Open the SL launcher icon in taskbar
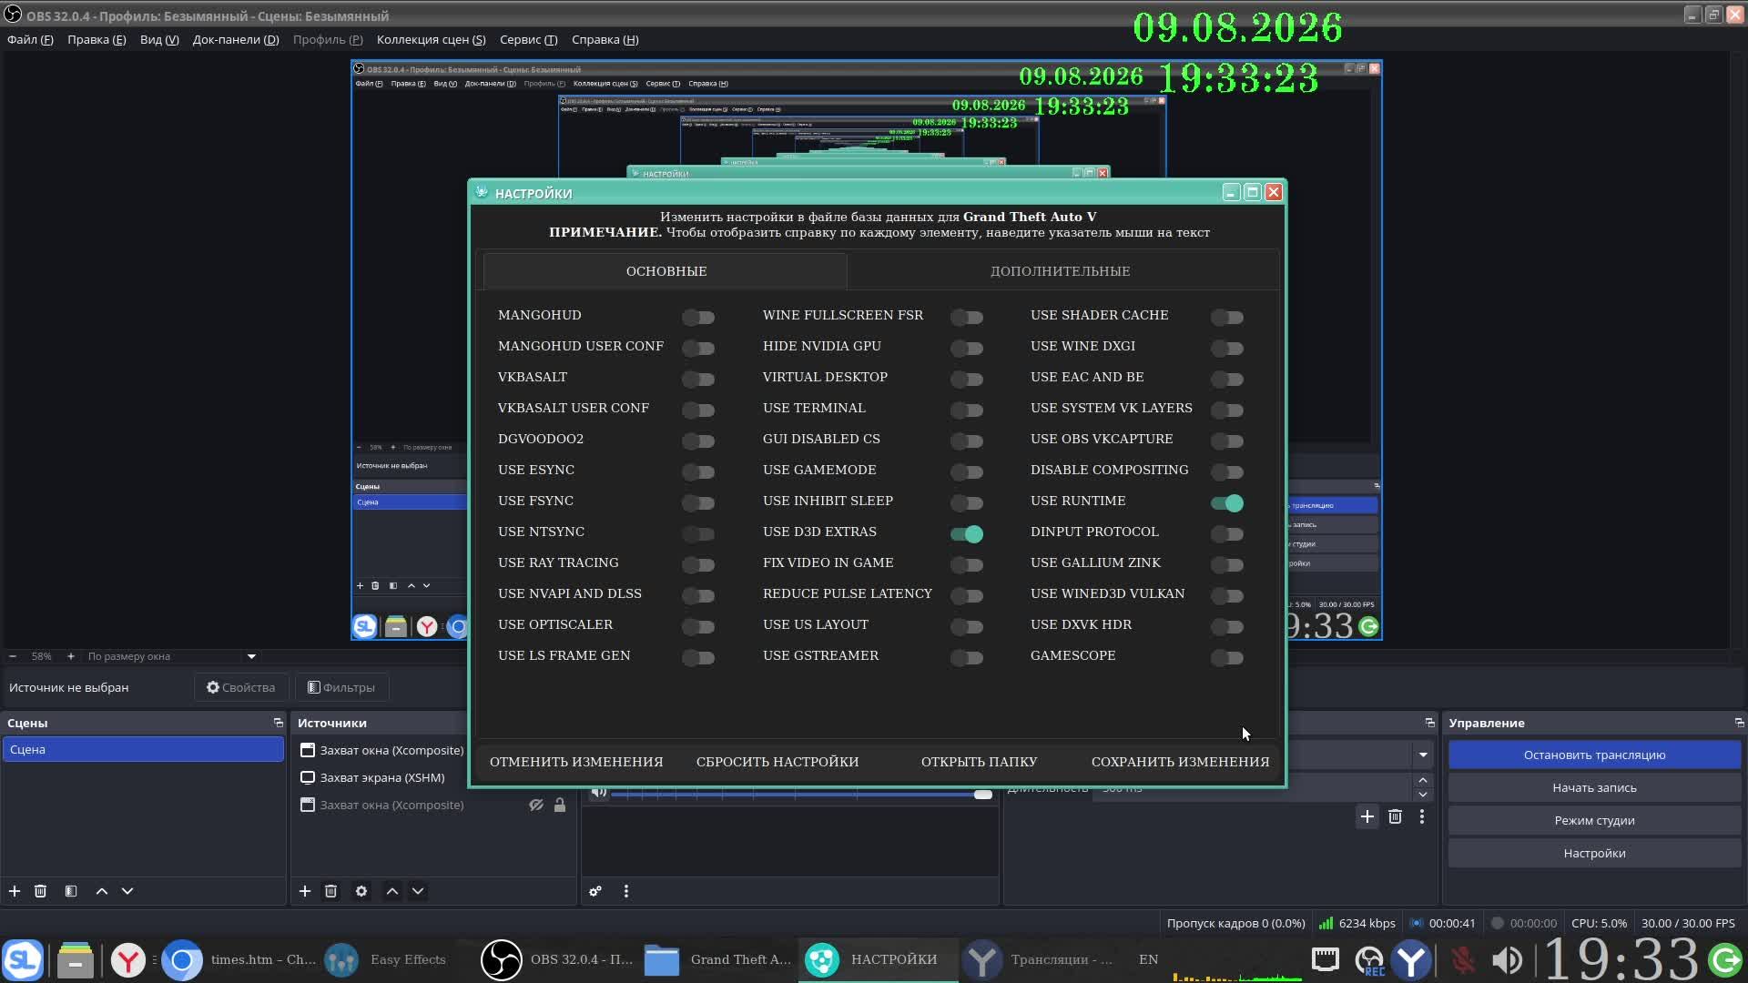 click(23, 959)
